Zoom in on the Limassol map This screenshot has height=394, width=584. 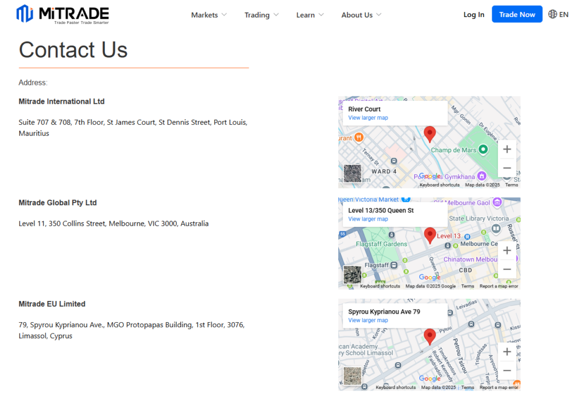(507, 352)
